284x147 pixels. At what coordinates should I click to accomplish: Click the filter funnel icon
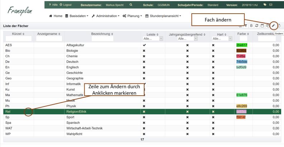(x=246, y=26)
